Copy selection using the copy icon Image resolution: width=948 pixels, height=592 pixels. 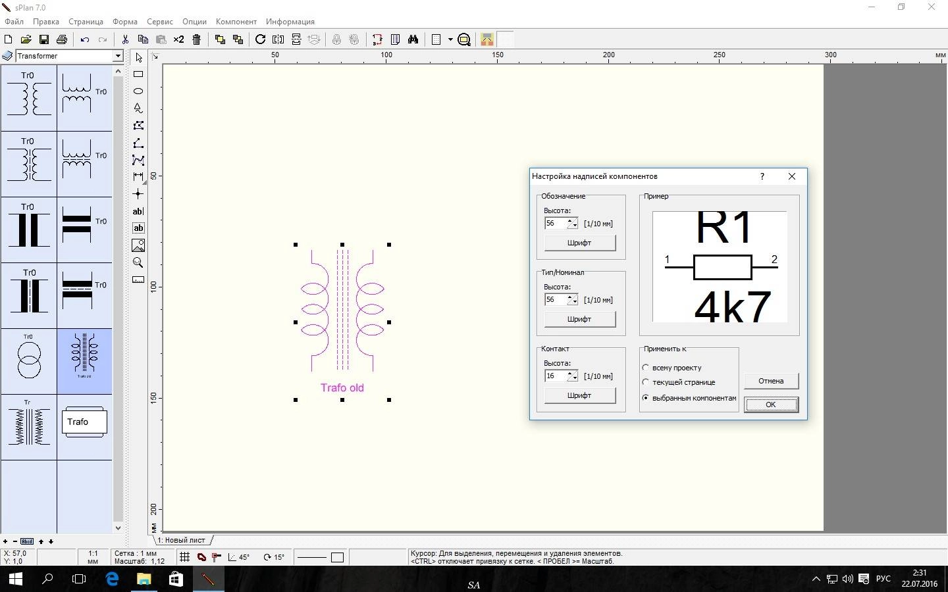143,39
